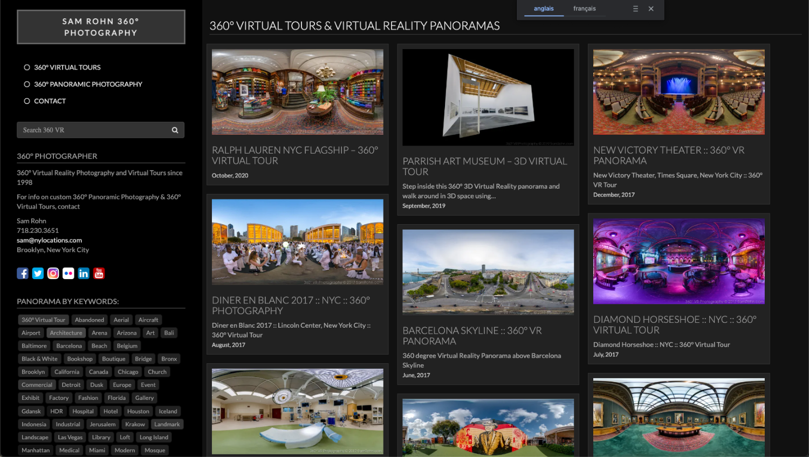The image size is (809, 457).
Task: Open translation bar options menu icon
Action: [635, 9]
